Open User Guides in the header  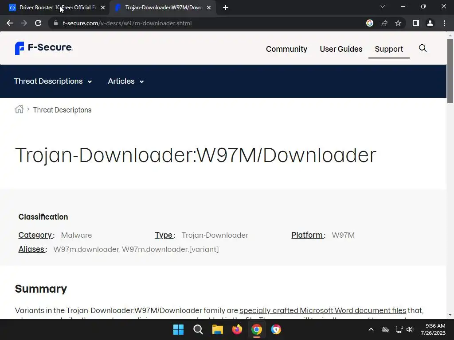pos(341,49)
